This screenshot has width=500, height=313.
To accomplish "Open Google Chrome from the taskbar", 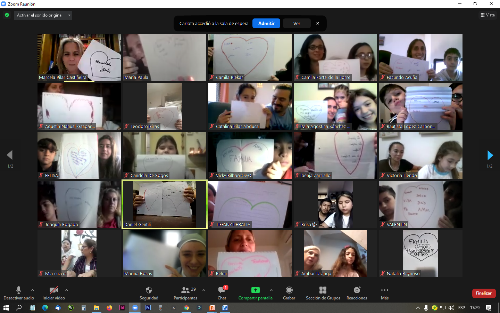I will (x=186, y=308).
